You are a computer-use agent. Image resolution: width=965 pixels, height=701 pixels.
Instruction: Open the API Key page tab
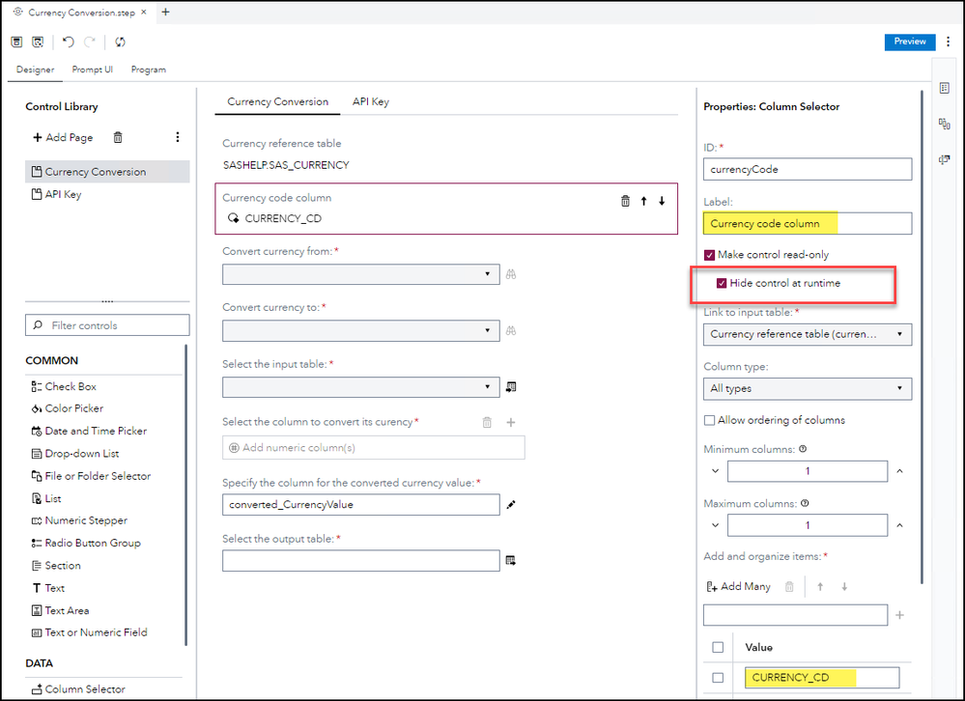point(370,101)
